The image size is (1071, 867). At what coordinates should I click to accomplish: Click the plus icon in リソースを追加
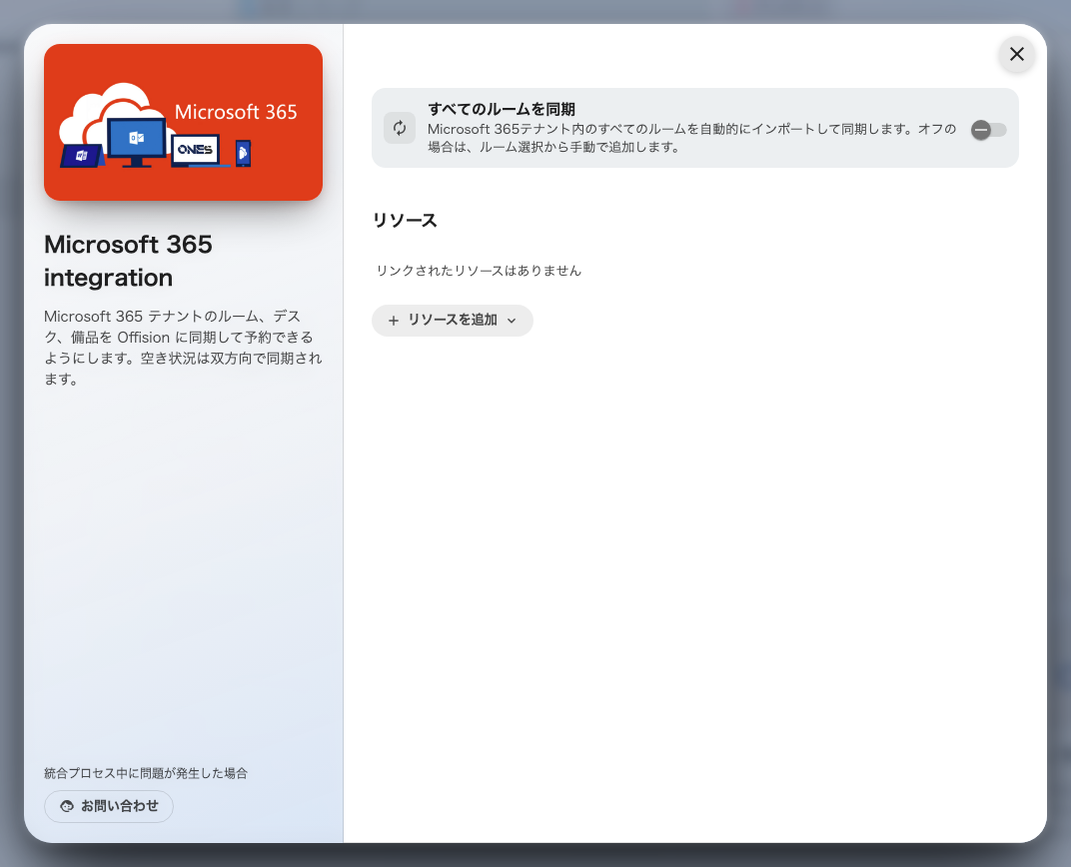point(394,321)
